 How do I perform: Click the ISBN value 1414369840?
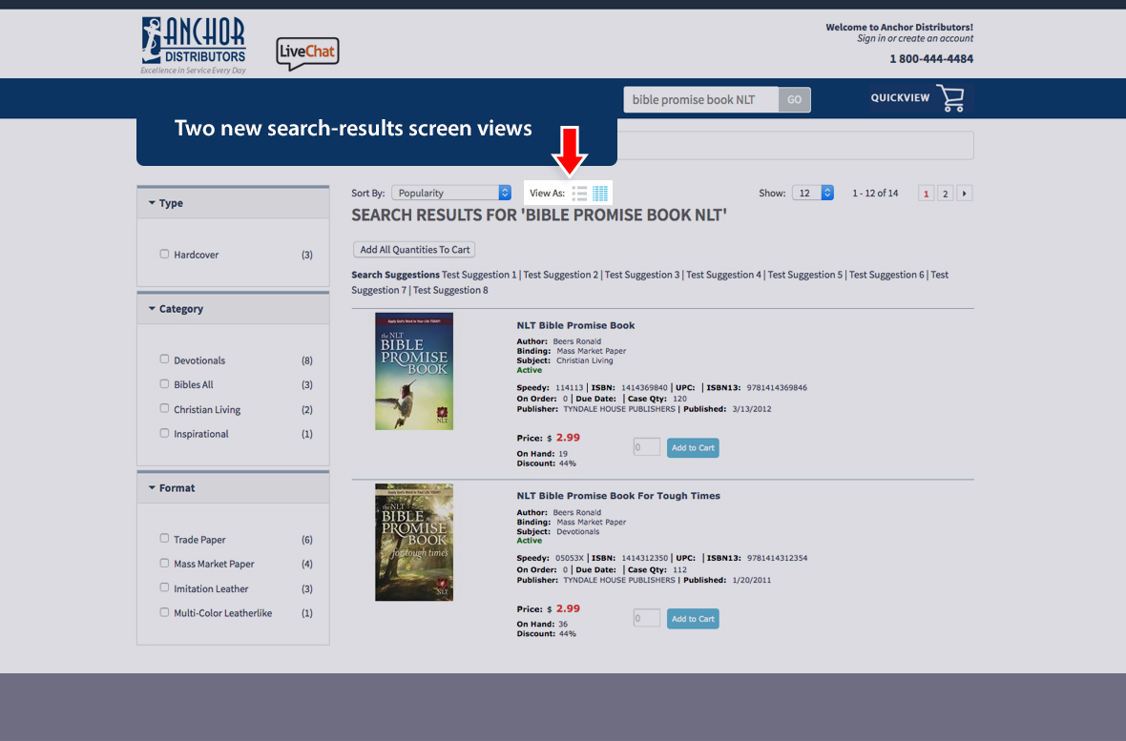tap(644, 388)
